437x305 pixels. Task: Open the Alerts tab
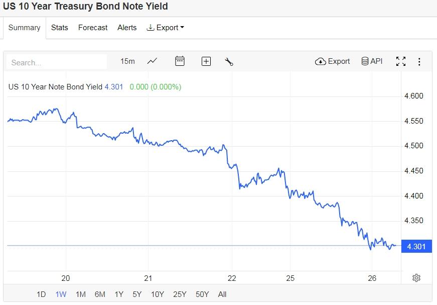click(x=127, y=28)
